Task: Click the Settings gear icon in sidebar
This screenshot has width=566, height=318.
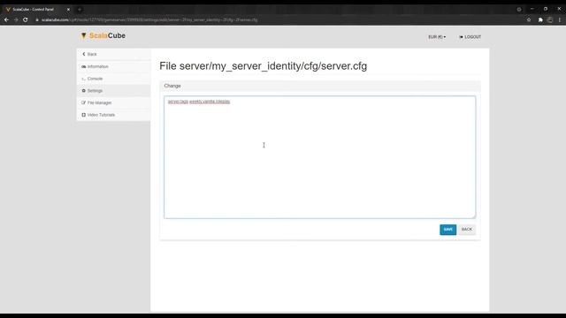Action: [84, 90]
